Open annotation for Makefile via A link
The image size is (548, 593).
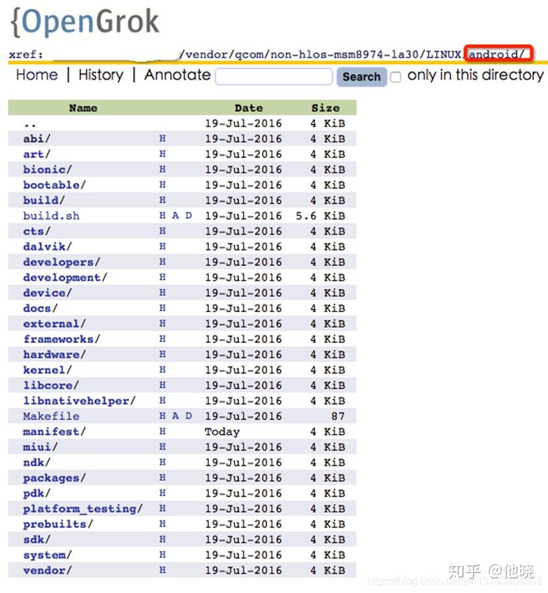(175, 416)
